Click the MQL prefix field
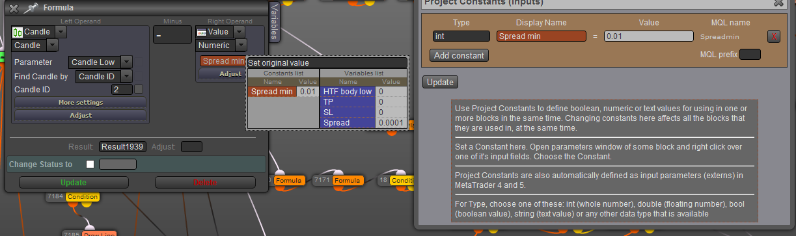Image resolution: width=796 pixels, height=236 pixels. tap(750, 54)
